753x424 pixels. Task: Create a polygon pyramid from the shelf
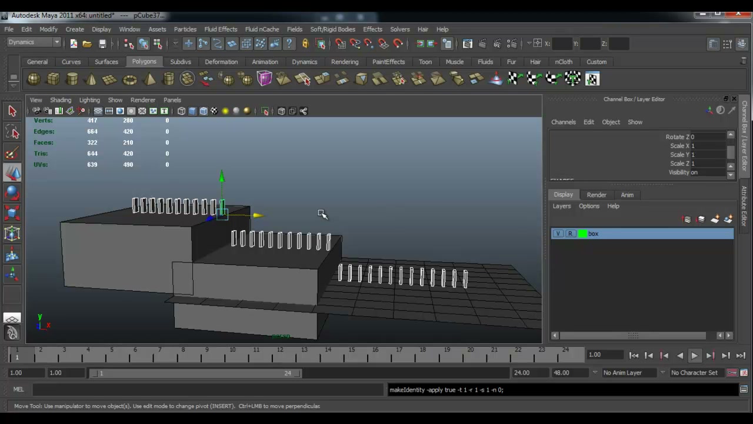coord(149,79)
